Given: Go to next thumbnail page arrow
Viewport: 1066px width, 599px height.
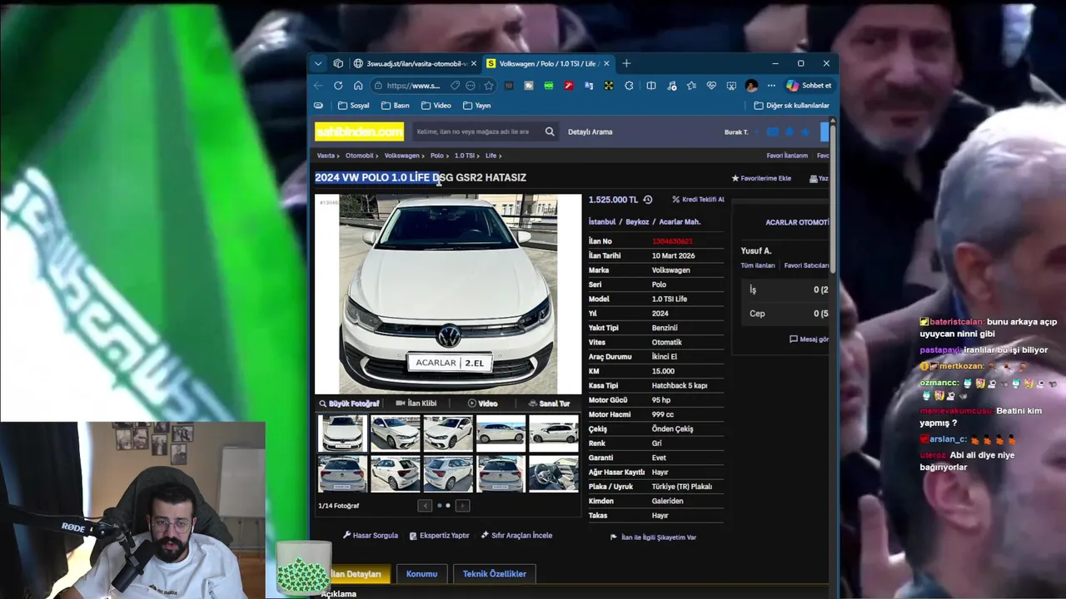Looking at the screenshot, I should [462, 506].
